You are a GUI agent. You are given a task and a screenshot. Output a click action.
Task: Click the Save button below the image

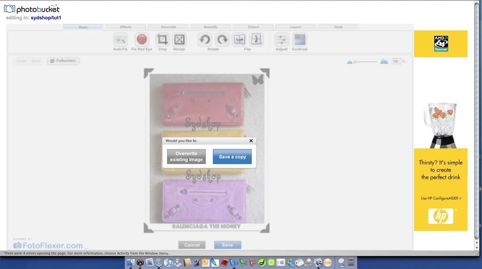[x=228, y=245]
